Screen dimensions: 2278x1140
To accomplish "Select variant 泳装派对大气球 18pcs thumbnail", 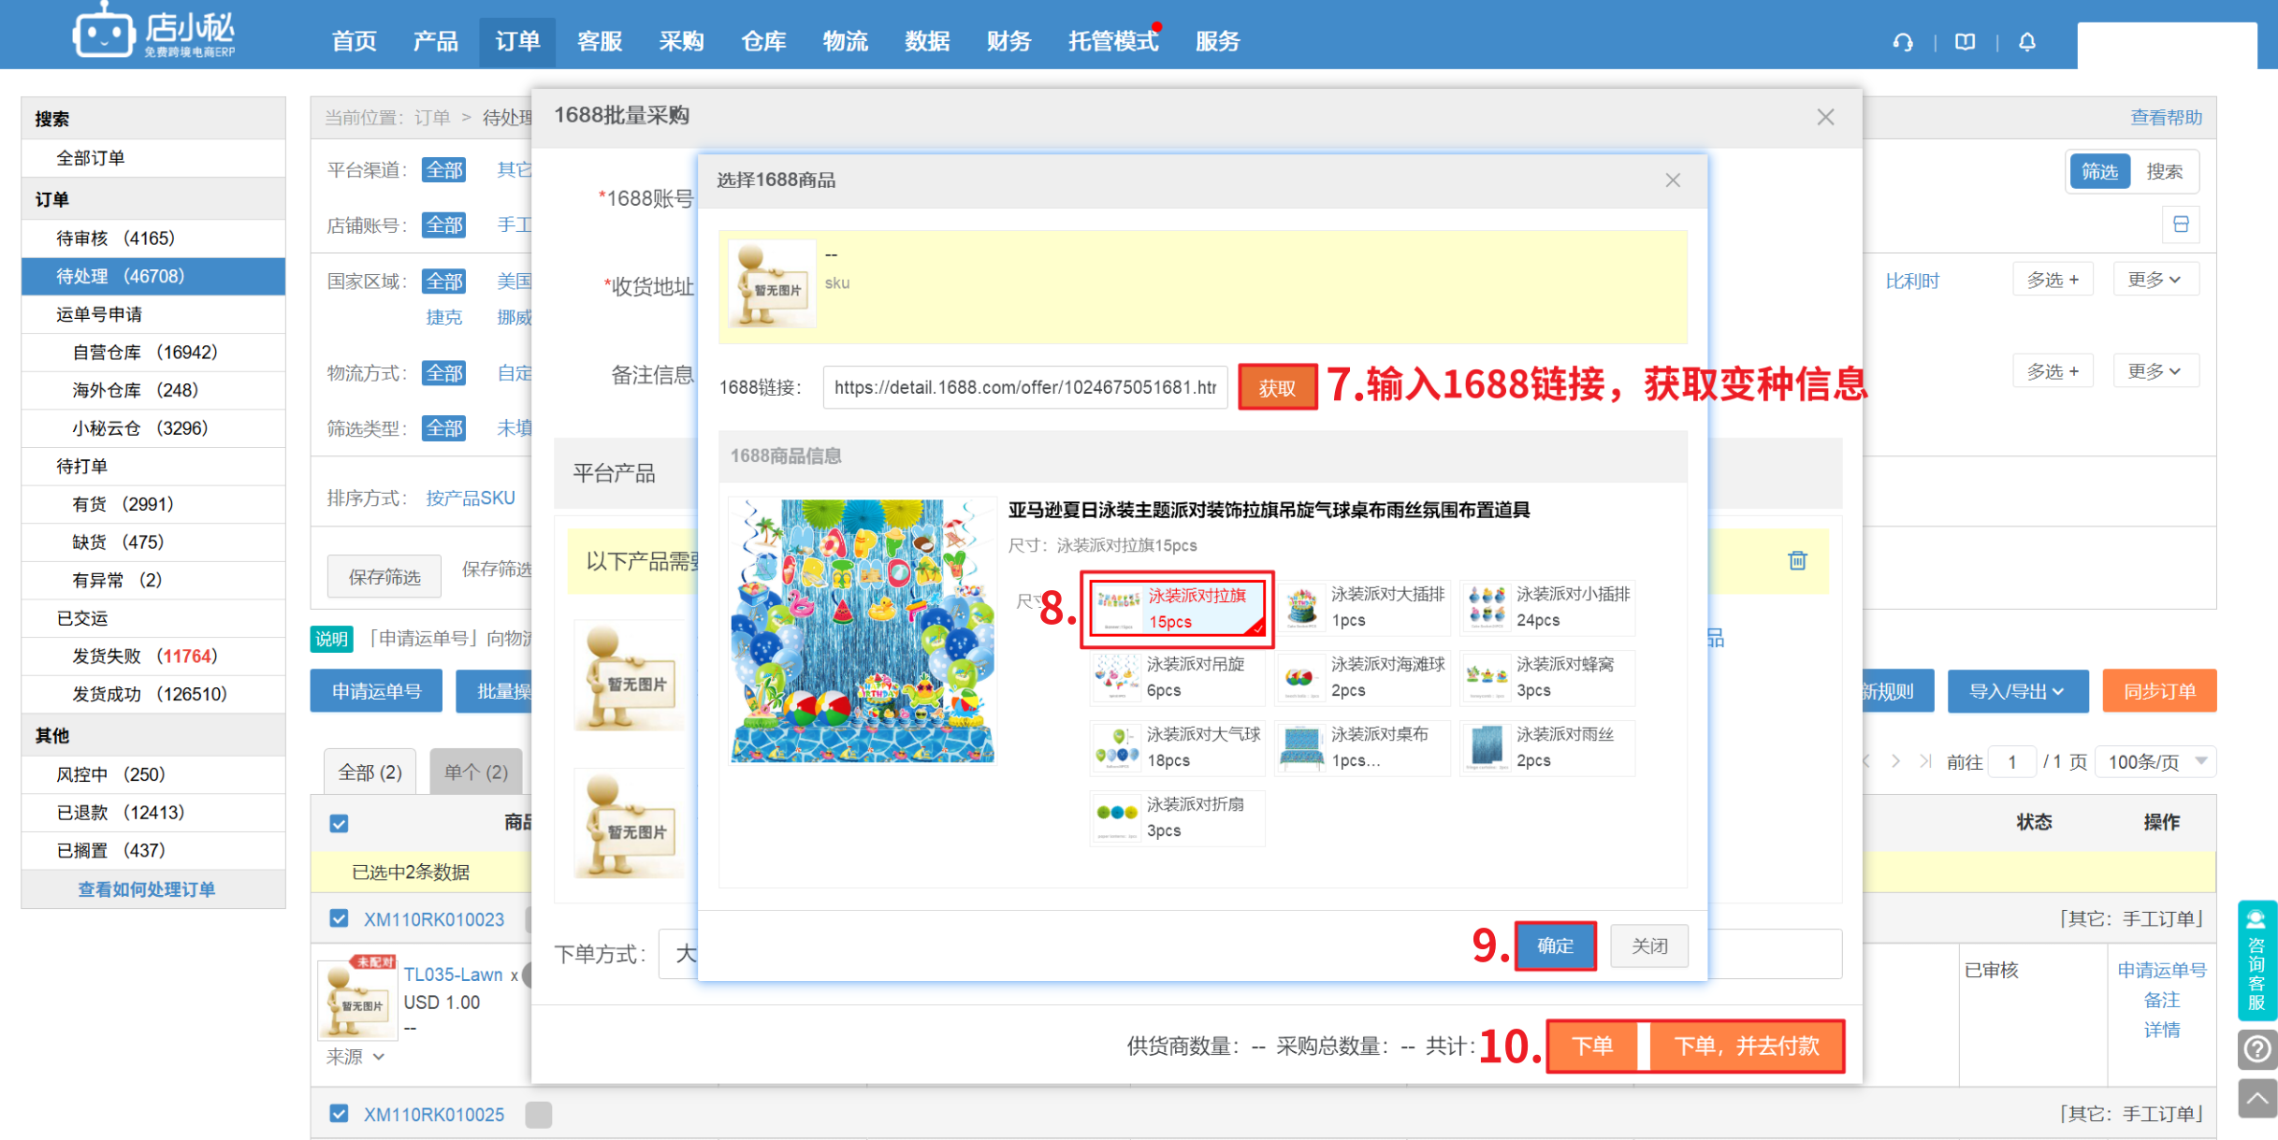I will point(1116,747).
